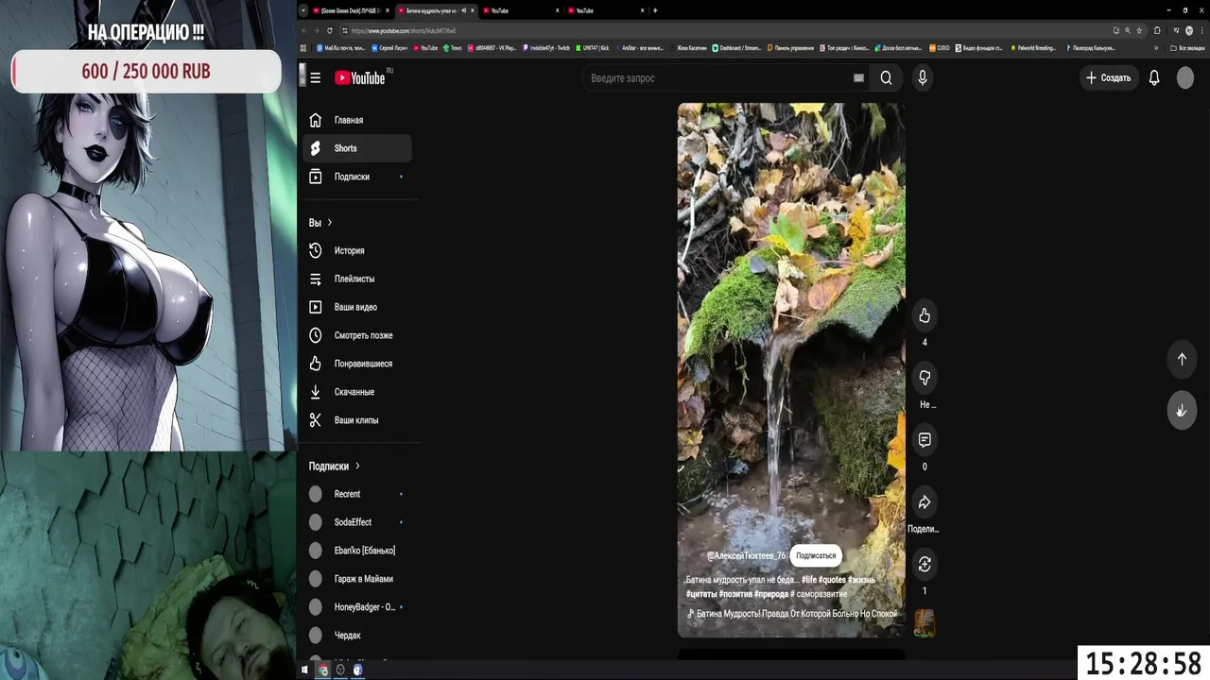1210x680 pixels.
Task: Click the search magnifier button
Action: coord(886,77)
